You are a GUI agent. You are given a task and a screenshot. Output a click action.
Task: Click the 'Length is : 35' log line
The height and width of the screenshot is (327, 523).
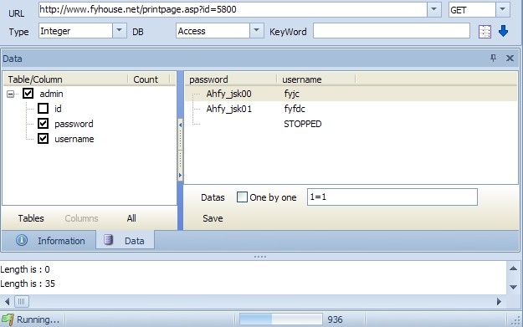[28, 284]
